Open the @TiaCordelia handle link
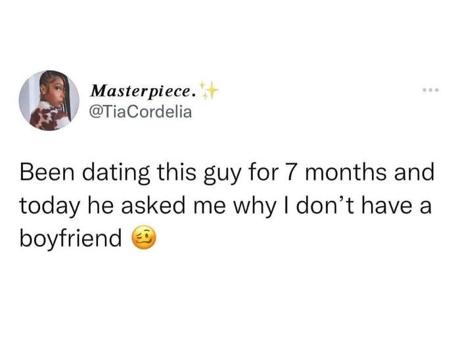This screenshot has height=352, width=460. [141, 112]
